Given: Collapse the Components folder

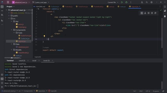Looking at the screenshot, I should tap(11, 30).
